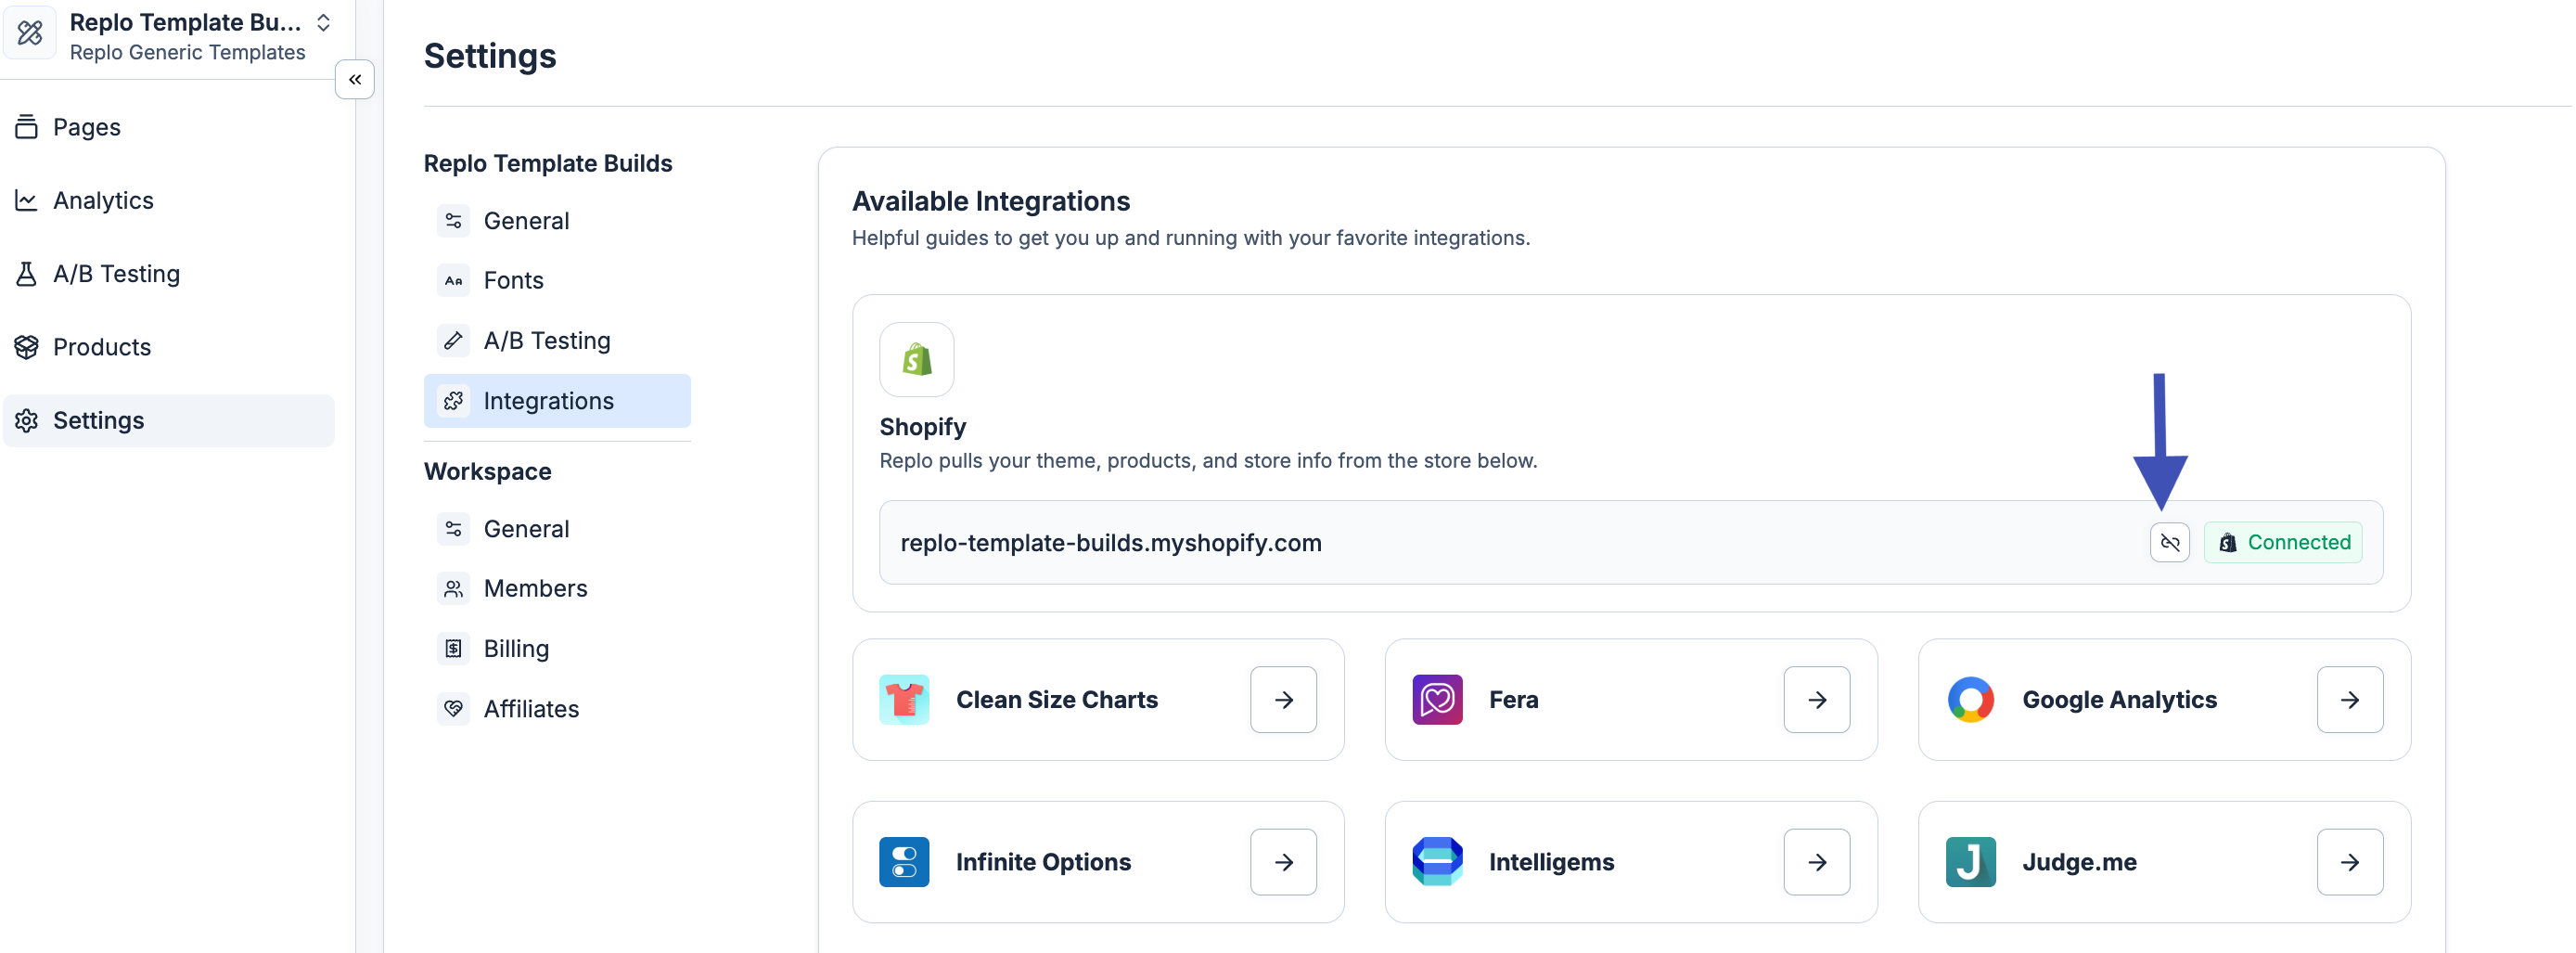The image size is (2576, 953).
Task: Click the Infinite Options logo icon
Action: click(x=903, y=862)
